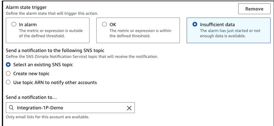Viewport: 274px width, 126px height.
Task: Click the Insufficient data card description text
Action: (230, 33)
